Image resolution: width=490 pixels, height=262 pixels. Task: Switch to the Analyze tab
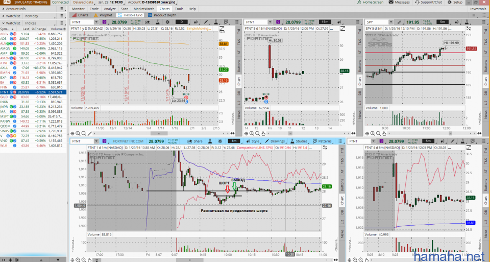110,9
